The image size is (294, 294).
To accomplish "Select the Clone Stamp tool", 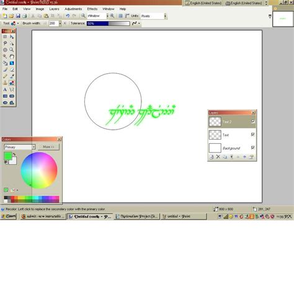I will tap(5, 83).
